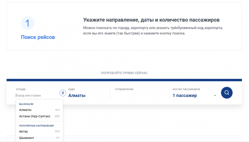
Task: Click the 'ПОПРОБУЙТЕ ПРЯМО СЕЙЧАС' caption
Action: 124,73
